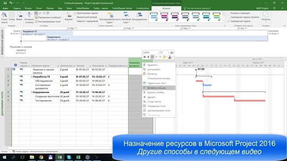Toggle Критические задачи checkbox
Screen dimensions: 287x161
click(75, 13)
